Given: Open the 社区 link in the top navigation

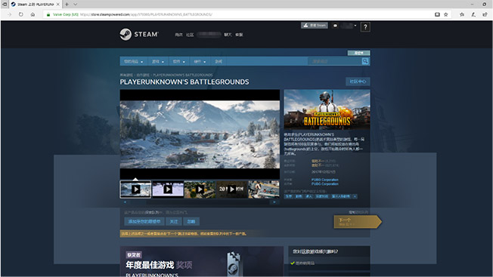Looking at the screenshot, I should 190,35.
